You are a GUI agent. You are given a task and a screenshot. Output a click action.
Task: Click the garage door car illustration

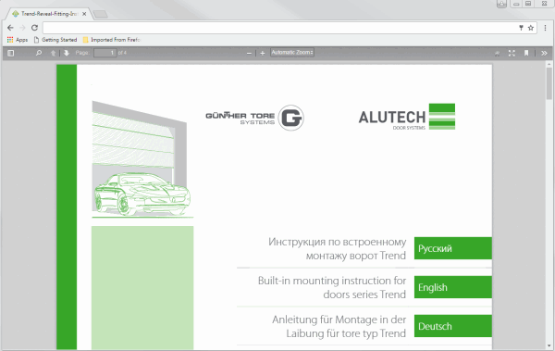(x=142, y=159)
